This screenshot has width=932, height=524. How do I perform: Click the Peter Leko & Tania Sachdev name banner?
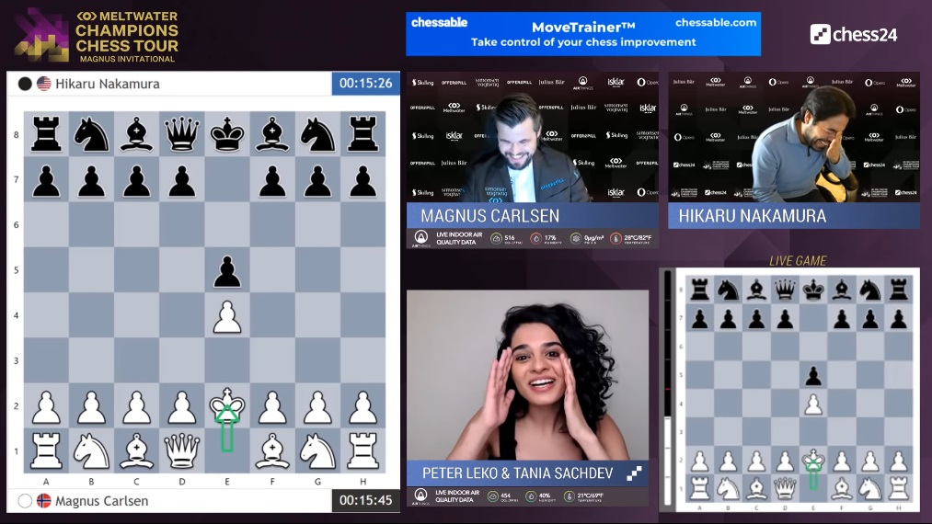(x=520, y=473)
